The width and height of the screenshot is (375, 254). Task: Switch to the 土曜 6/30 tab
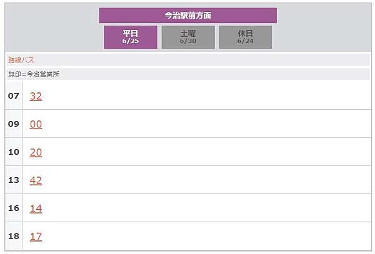(x=188, y=37)
